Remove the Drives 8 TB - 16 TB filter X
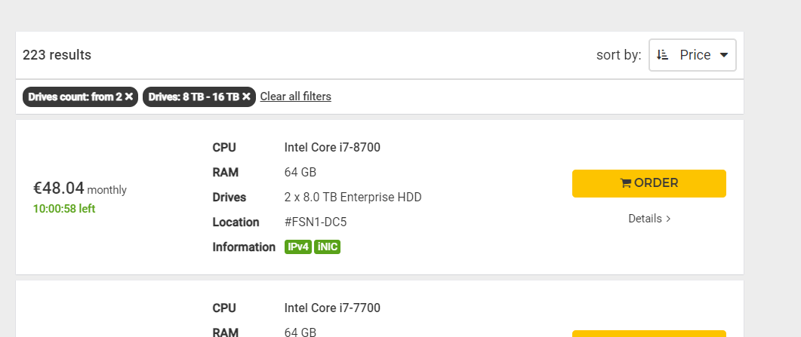Screen dimensions: 801x337 pyautogui.click(x=246, y=97)
